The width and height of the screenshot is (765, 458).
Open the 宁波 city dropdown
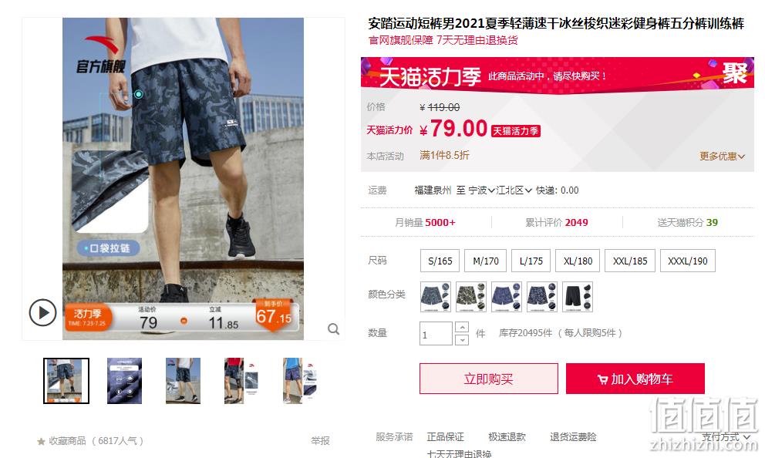[x=481, y=190]
